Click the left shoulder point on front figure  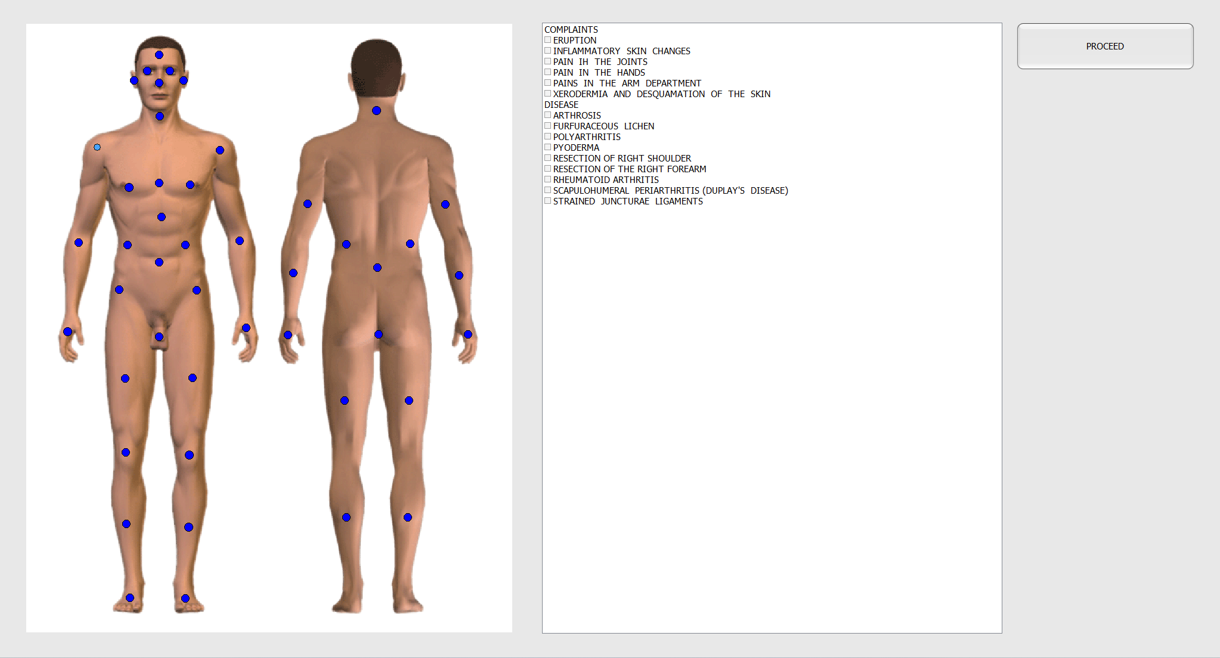(x=220, y=150)
